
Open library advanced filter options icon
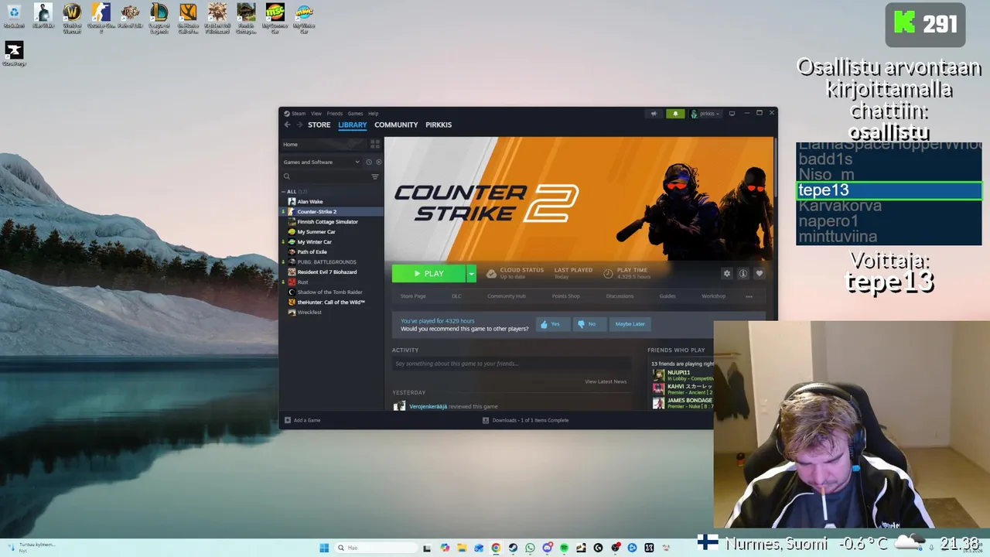click(x=375, y=176)
